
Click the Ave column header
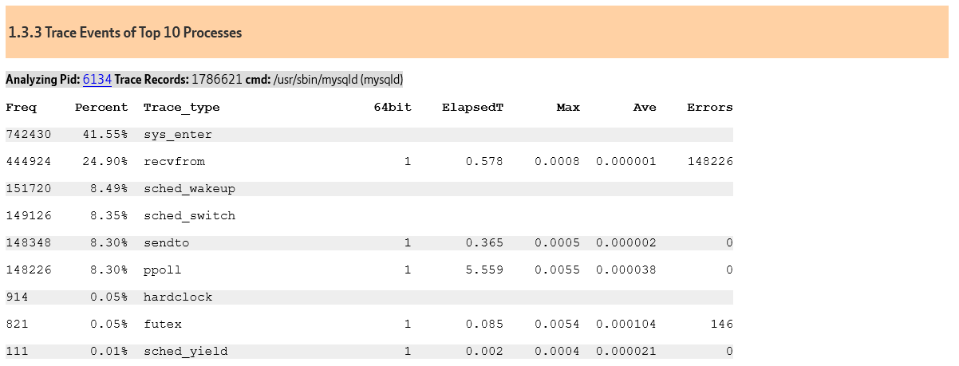[x=645, y=107]
